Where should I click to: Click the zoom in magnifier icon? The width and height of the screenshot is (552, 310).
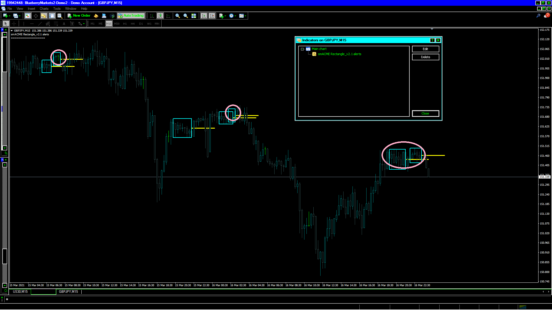click(178, 16)
